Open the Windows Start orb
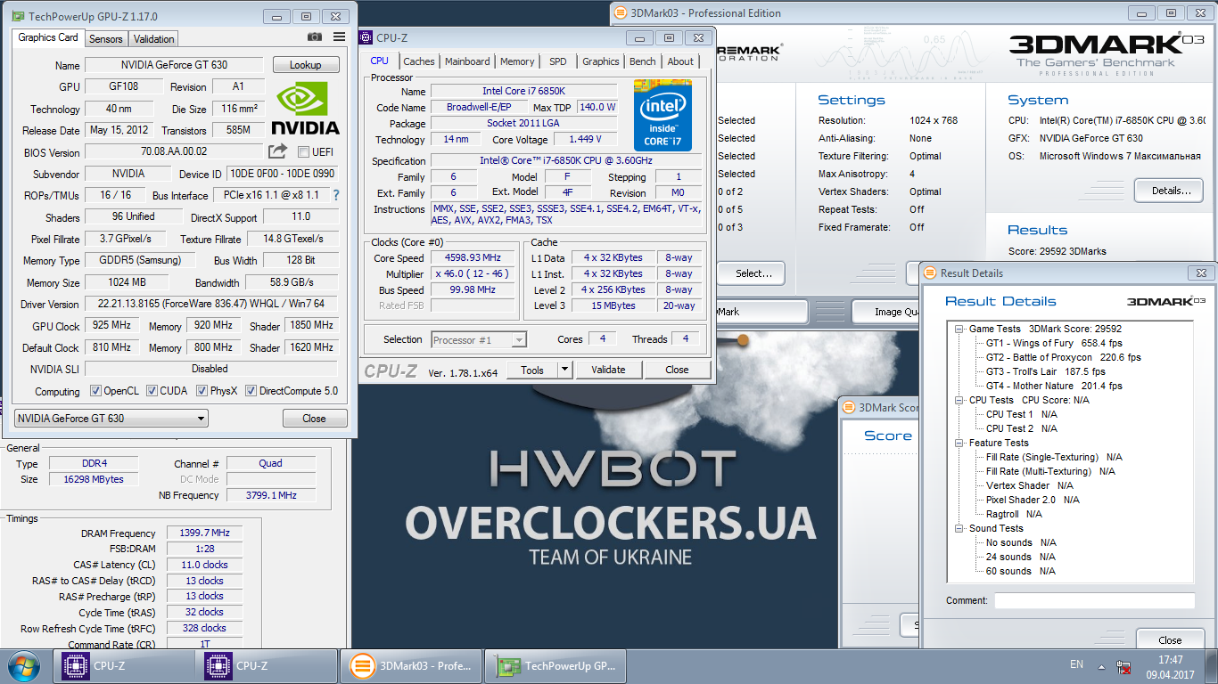This screenshot has width=1218, height=684. (x=24, y=665)
